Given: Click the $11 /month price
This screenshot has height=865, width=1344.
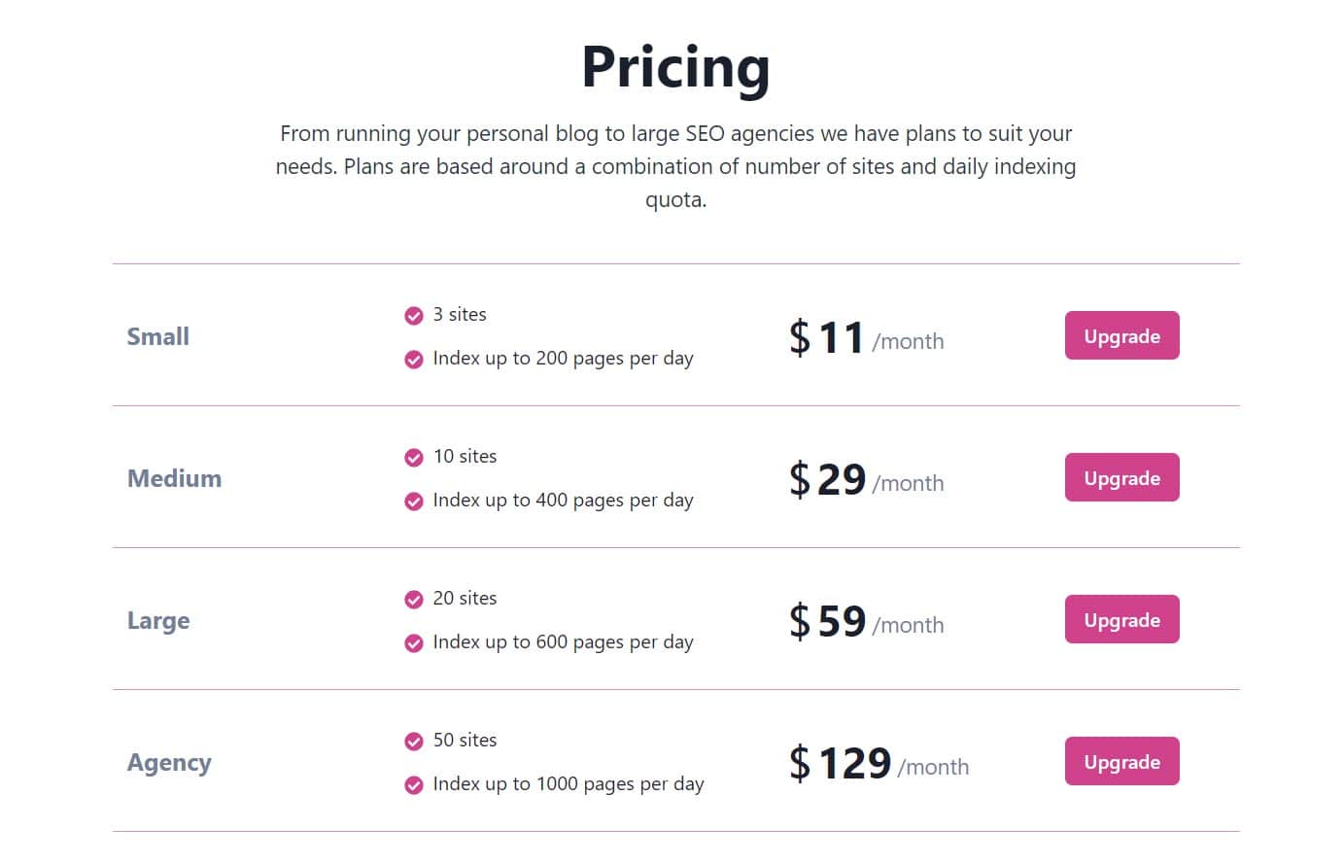Looking at the screenshot, I should (866, 338).
